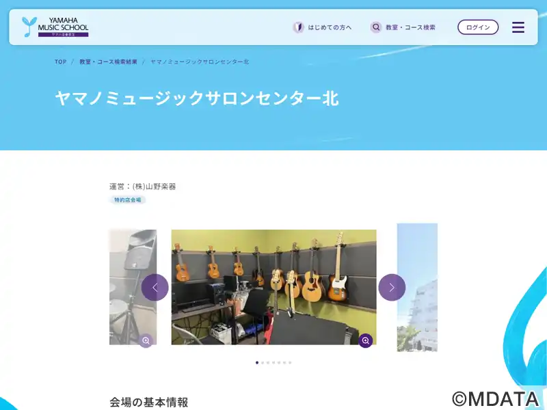Select the third carousel pagination dot
This screenshot has width=547, height=410.
(x=268, y=363)
